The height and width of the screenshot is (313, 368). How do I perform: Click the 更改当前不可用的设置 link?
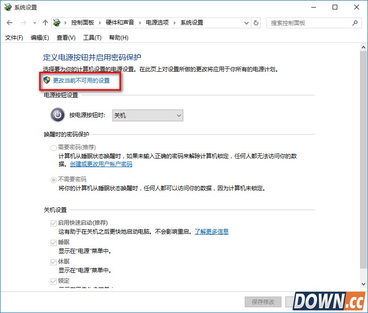click(81, 81)
